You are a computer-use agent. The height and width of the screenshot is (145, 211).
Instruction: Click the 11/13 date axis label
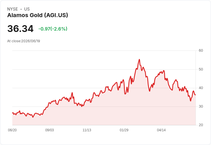[x=87, y=130]
